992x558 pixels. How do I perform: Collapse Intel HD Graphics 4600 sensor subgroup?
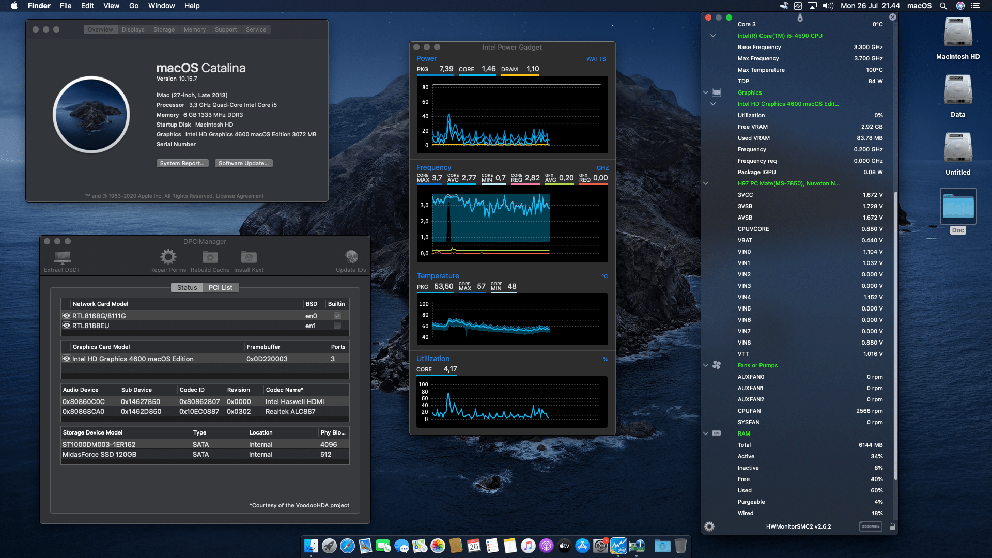coord(713,104)
